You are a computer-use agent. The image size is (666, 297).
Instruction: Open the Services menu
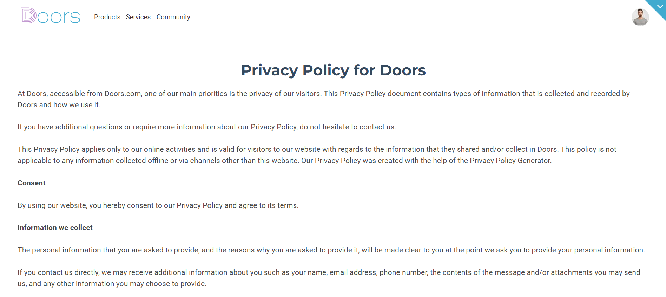(x=138, y=17)
